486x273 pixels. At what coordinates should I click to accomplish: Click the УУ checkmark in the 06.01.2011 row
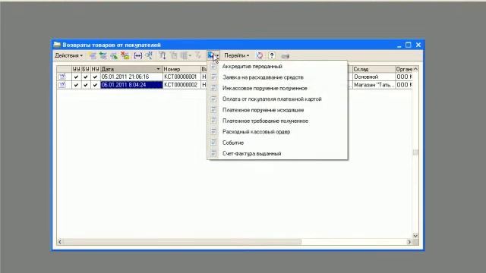[x=76, y=85]
